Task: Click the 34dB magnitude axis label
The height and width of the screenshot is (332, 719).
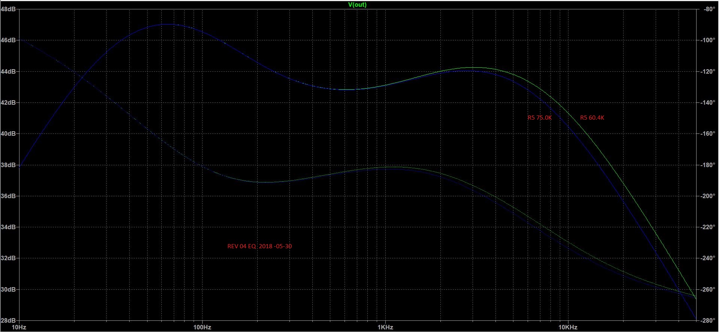Action: click(8, 227)
